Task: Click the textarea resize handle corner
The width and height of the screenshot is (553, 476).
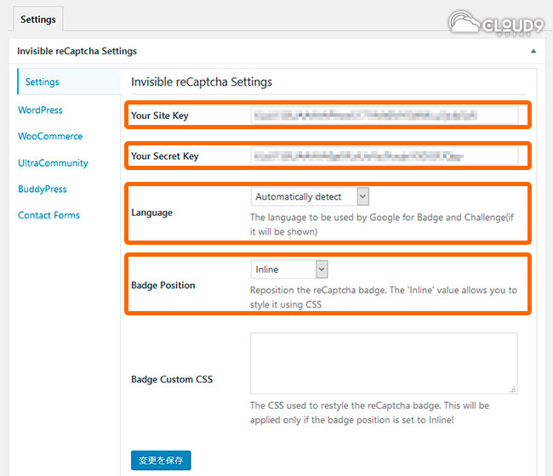Action: click(x=512, y=389)
